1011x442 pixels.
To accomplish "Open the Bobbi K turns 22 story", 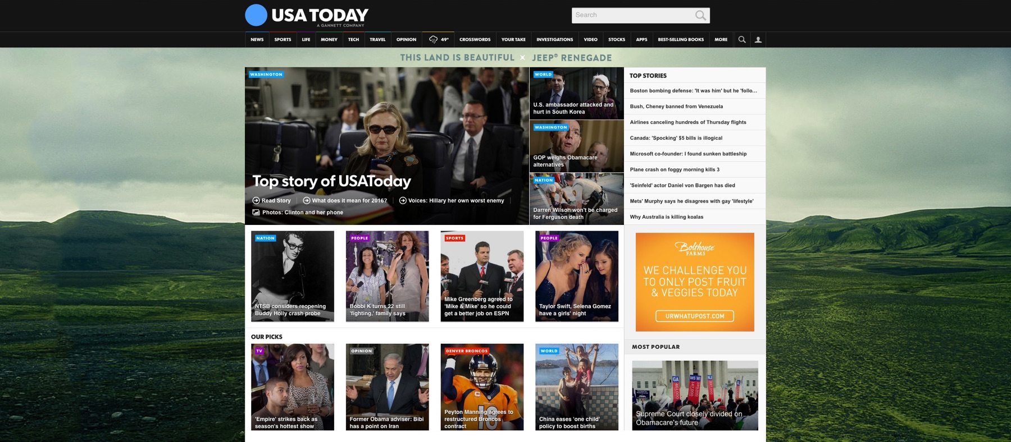I will coord(387,276).
